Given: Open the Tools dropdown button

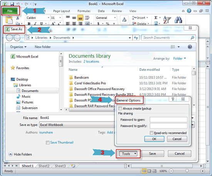Looking at the screenshot, I should pos(128,154).
